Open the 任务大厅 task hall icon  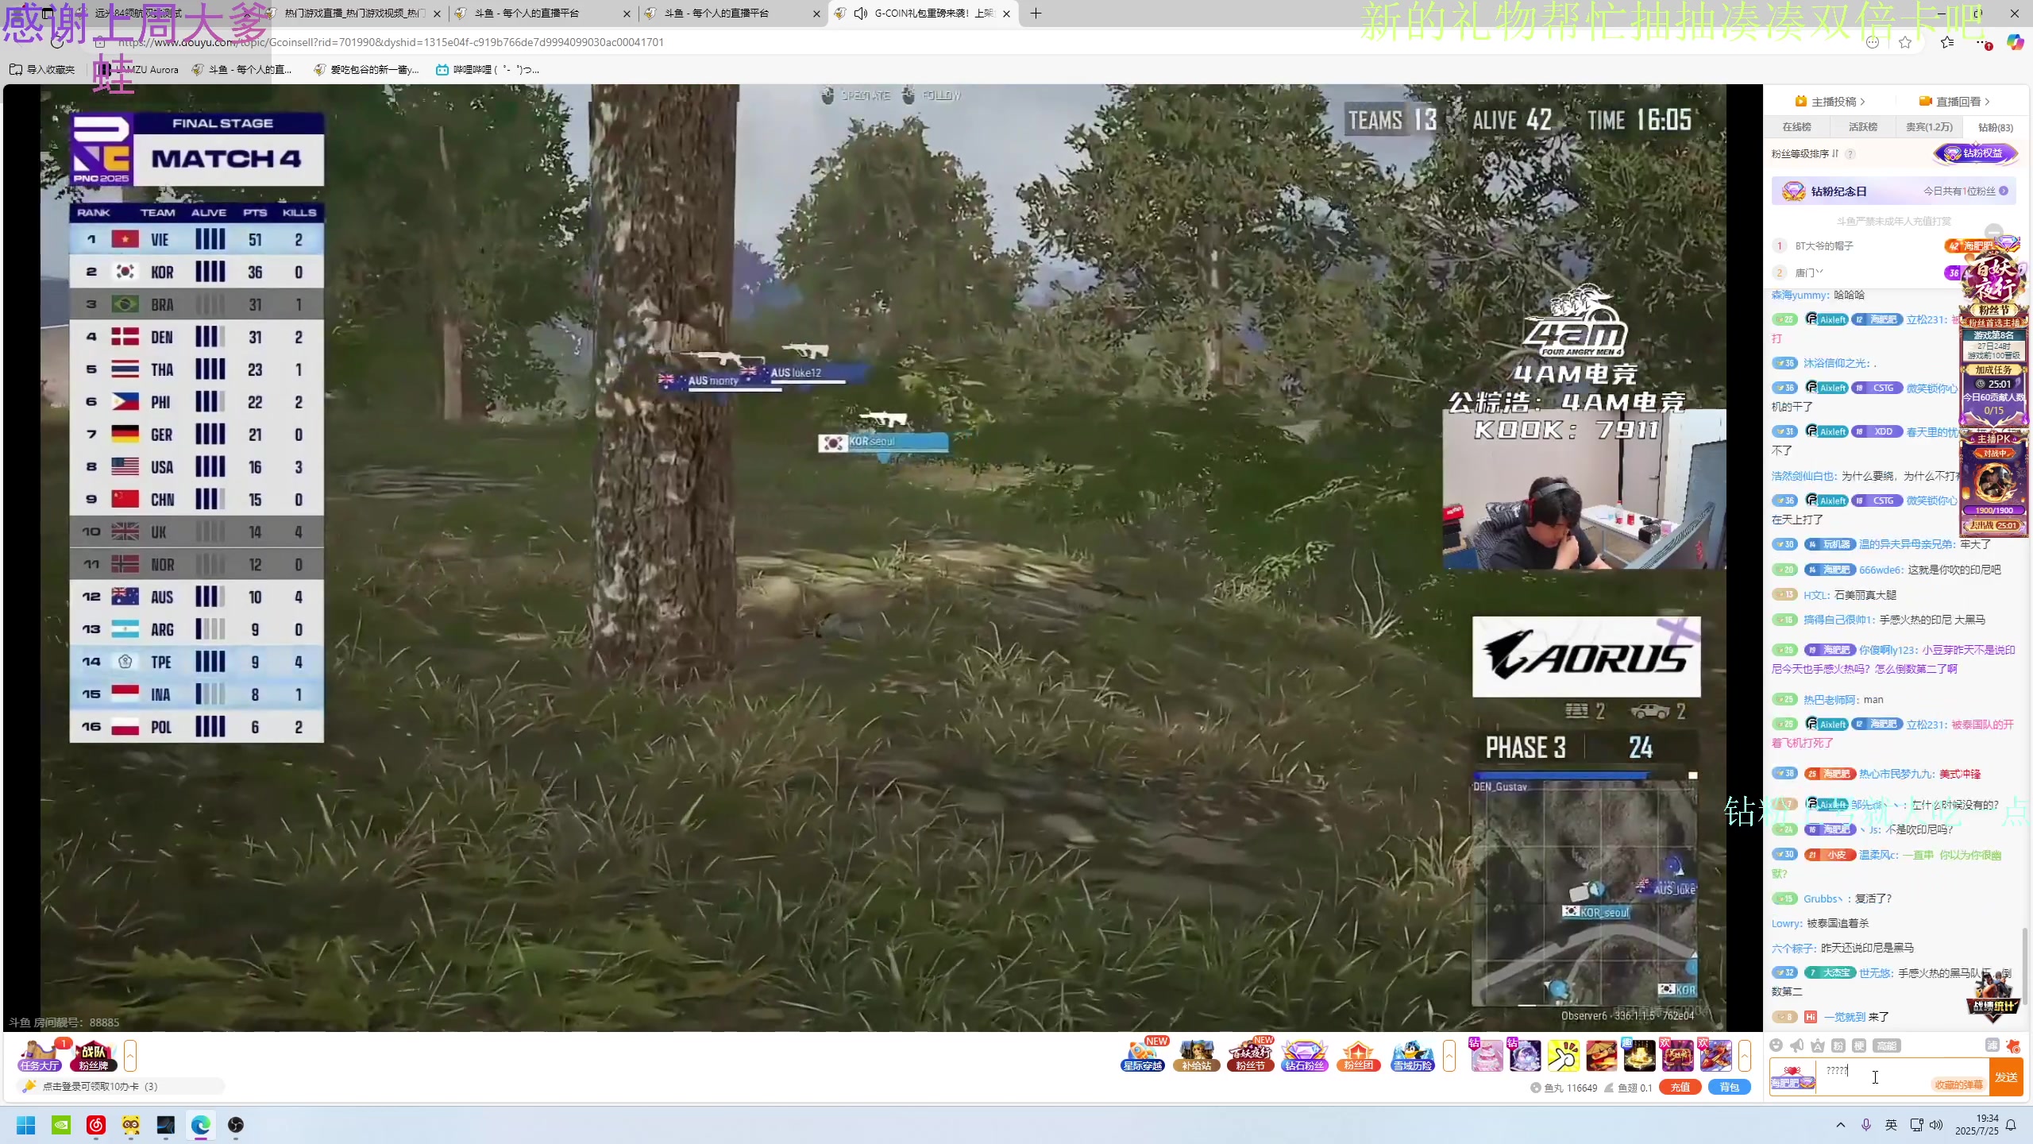tap(39, 1055)
